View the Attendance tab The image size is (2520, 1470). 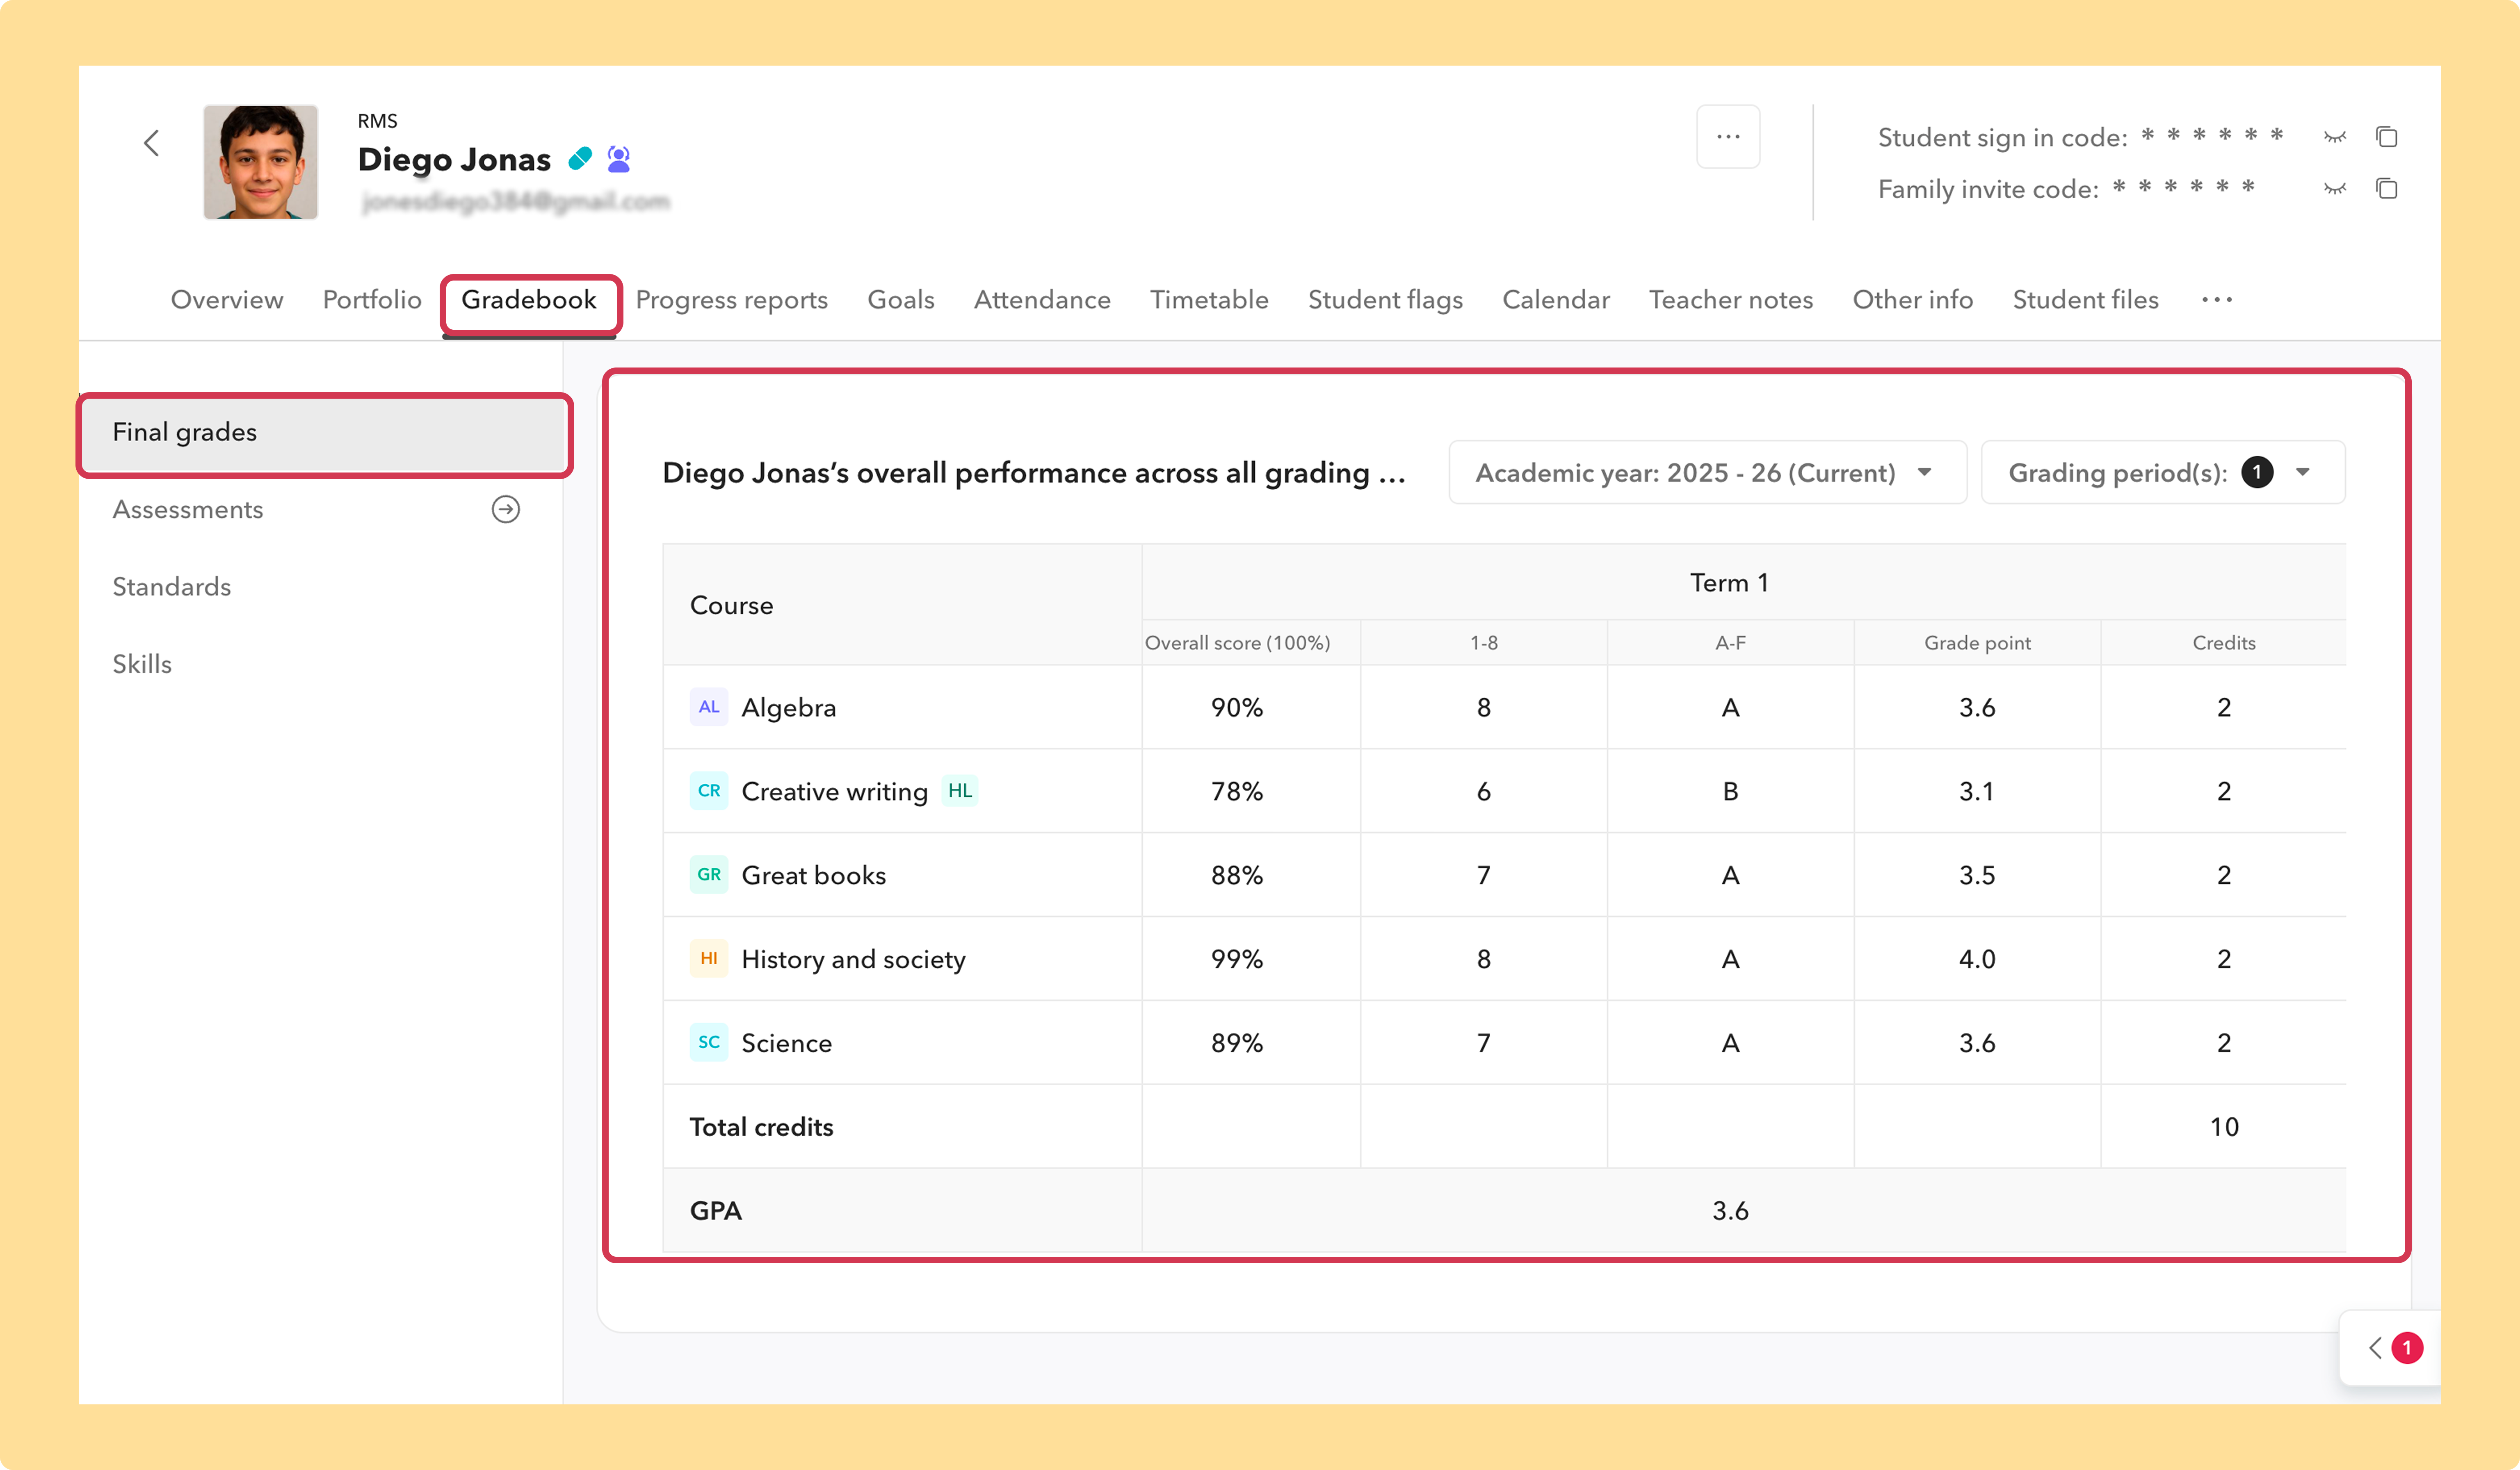[1042, 300]
